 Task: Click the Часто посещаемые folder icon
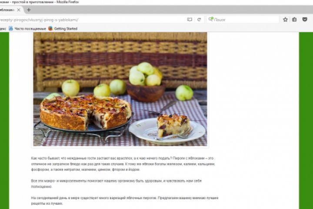point(11,29)
